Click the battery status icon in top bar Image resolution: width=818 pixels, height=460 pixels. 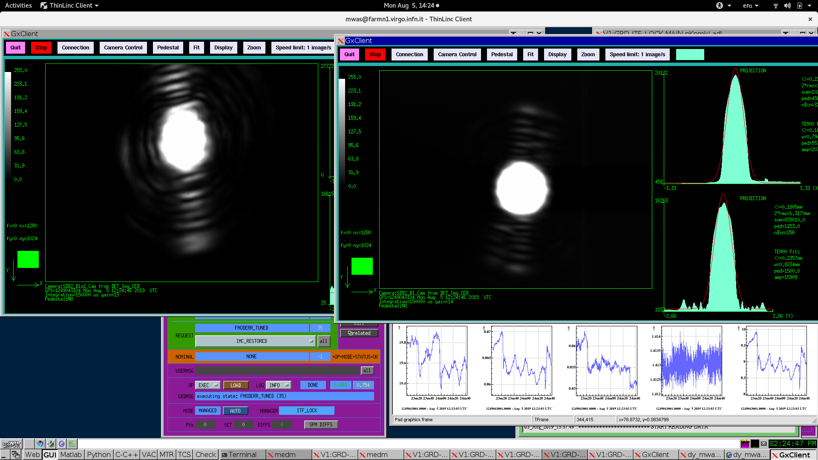(x=800, y=6)
